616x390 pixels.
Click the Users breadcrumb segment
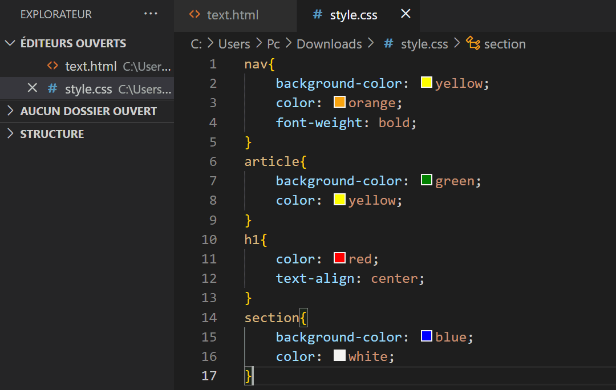click(234, 44)
